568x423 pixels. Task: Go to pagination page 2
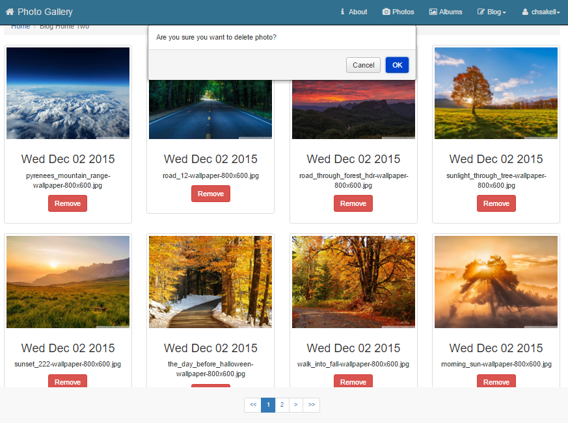tap(282, 405)
